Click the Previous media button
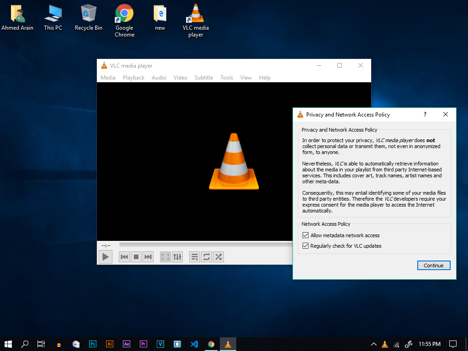Viewport: 468px width, 351px height. 124,257
